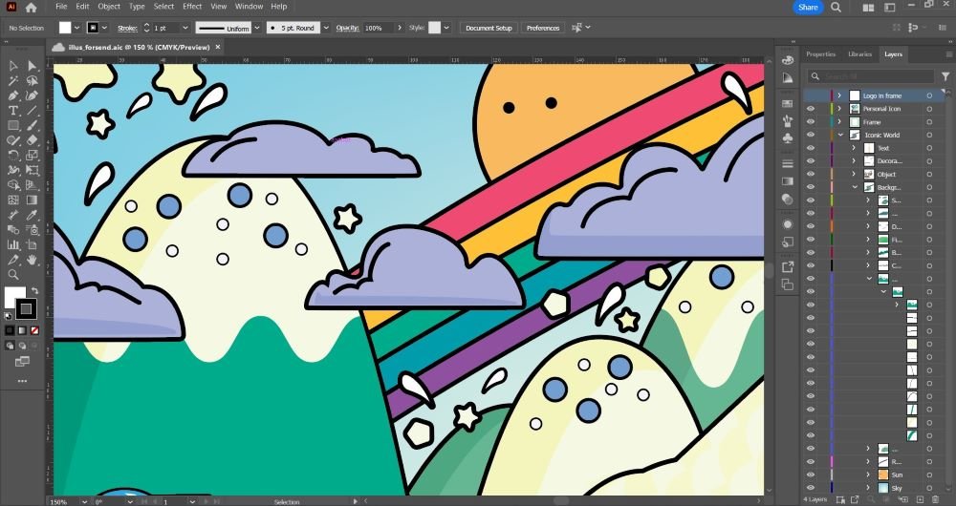Expand the Logo in frame layer
The image size is (956, 506).
839,96
